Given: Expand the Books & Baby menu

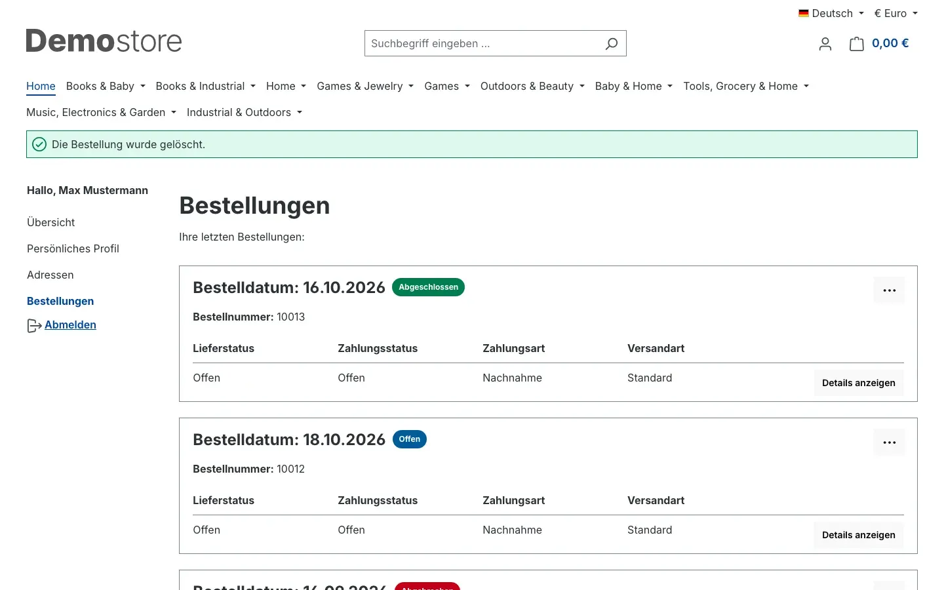Looking at the screenshot, I should pyautogui.click(x=106, y=86).
